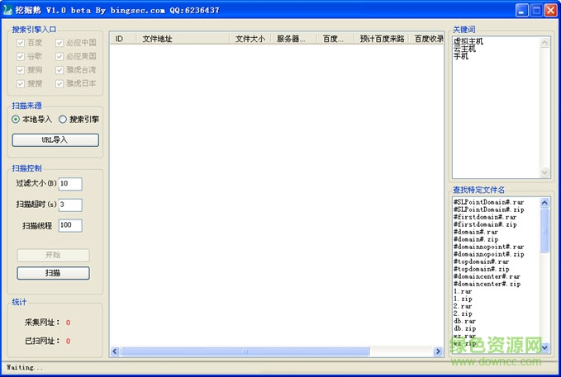Click the results list right scroll arrow

click(x=438, y=351)
